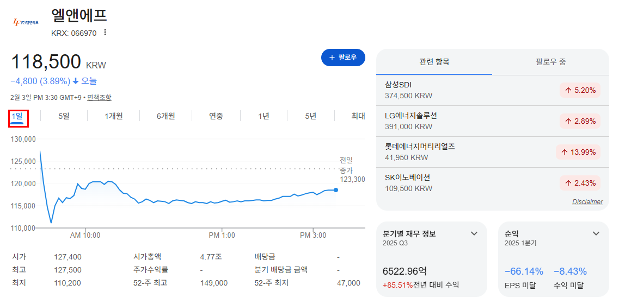Open the three-dot menu beside KRX: 066970
This screenshot has width=619, height=304.
(x=105, y=33)
